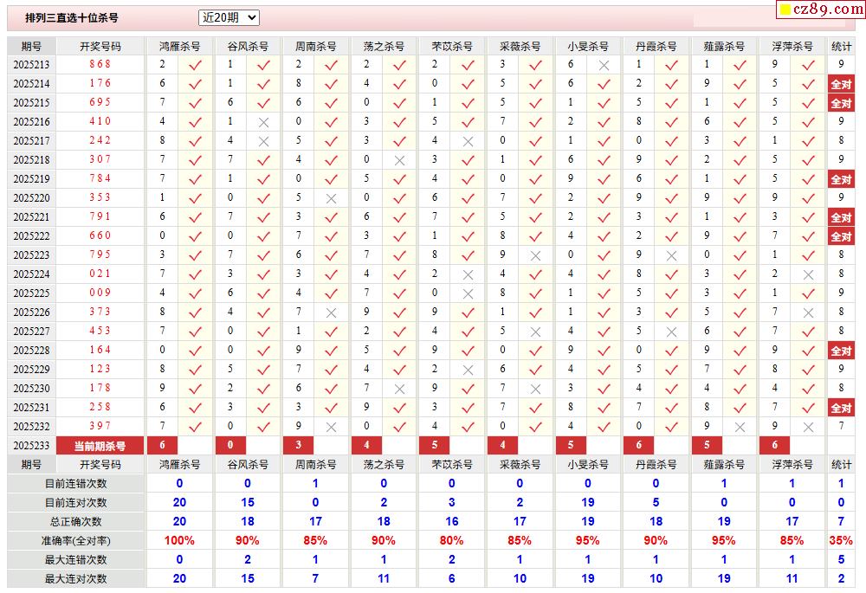866x593 pixels.
Task: Click the red check mark for 小旻杀号 in row 2025232
Action: click(604, 427)
